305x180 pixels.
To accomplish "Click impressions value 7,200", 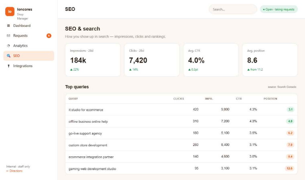I will click(x=225, y=121).
